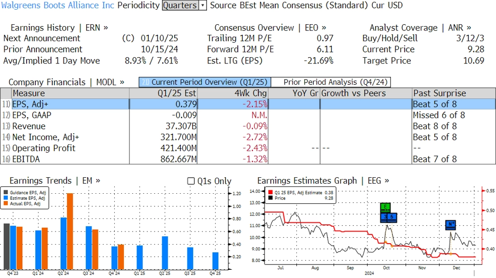This screenshot has height=278, width=496.
Task: Select the Operating Profit row
Action: pyautogui.click(x=248, y=148)
